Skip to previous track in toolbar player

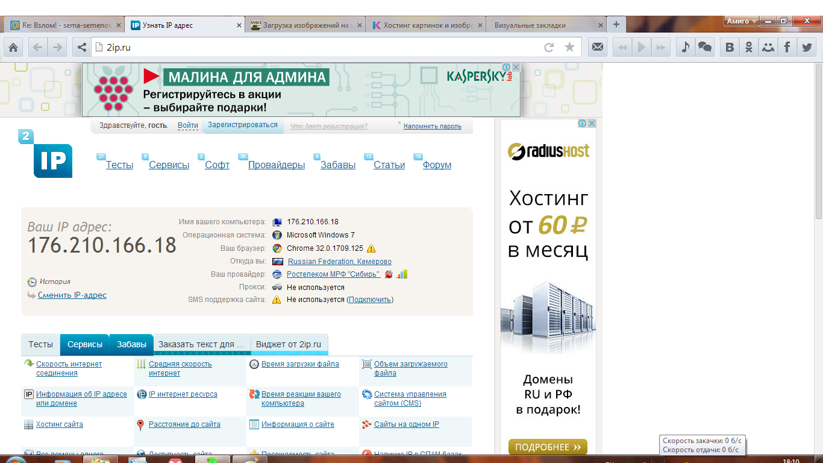tap(622, 47)
